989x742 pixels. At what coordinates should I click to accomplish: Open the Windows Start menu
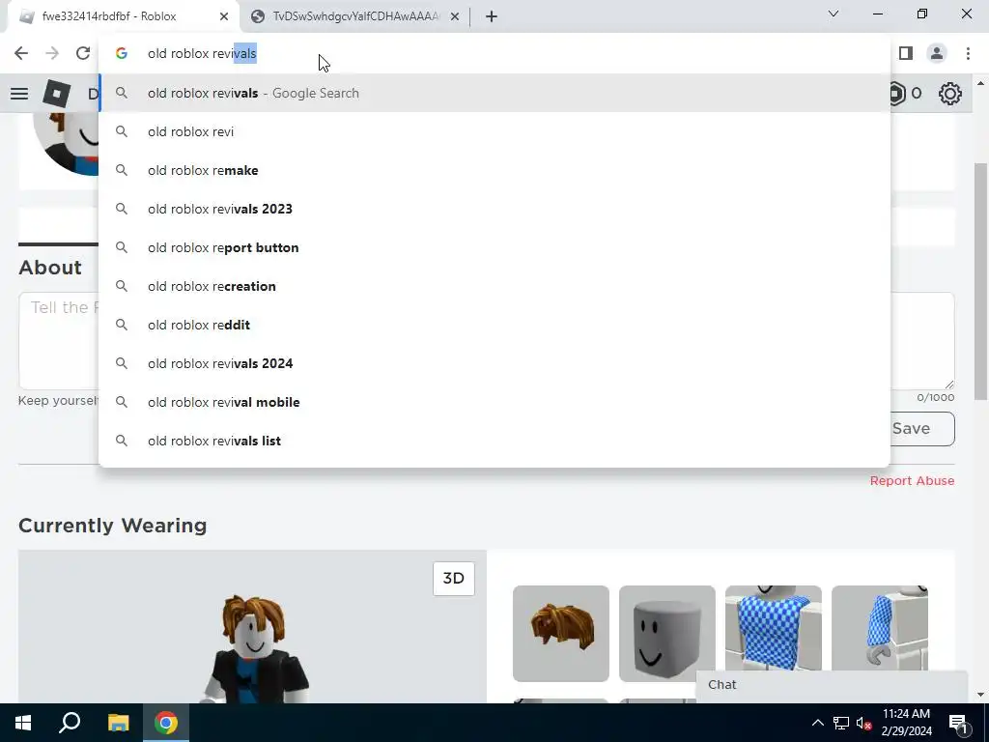point(23,723)
